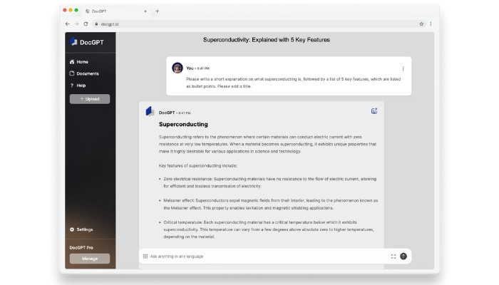Click the send arrow button

coord(403,256)
